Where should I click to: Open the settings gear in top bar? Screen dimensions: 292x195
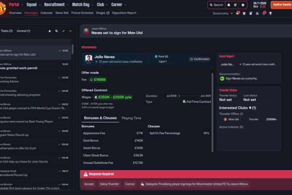click(x=243, y=5)
